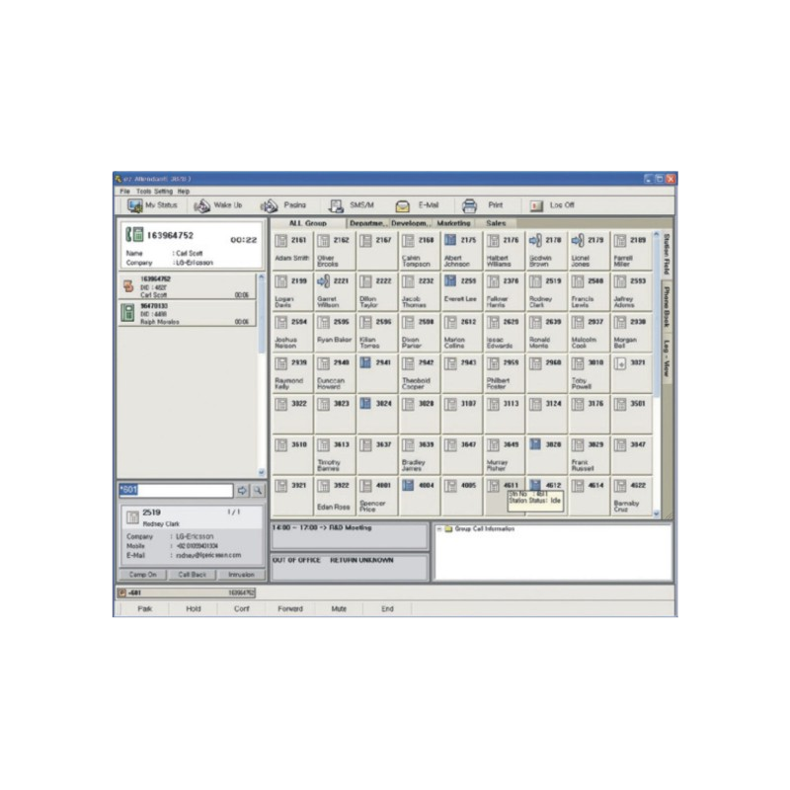Select station 4622 Barnaby Cruz
Screen dimensions: 790x790
[x=631, y=496]
